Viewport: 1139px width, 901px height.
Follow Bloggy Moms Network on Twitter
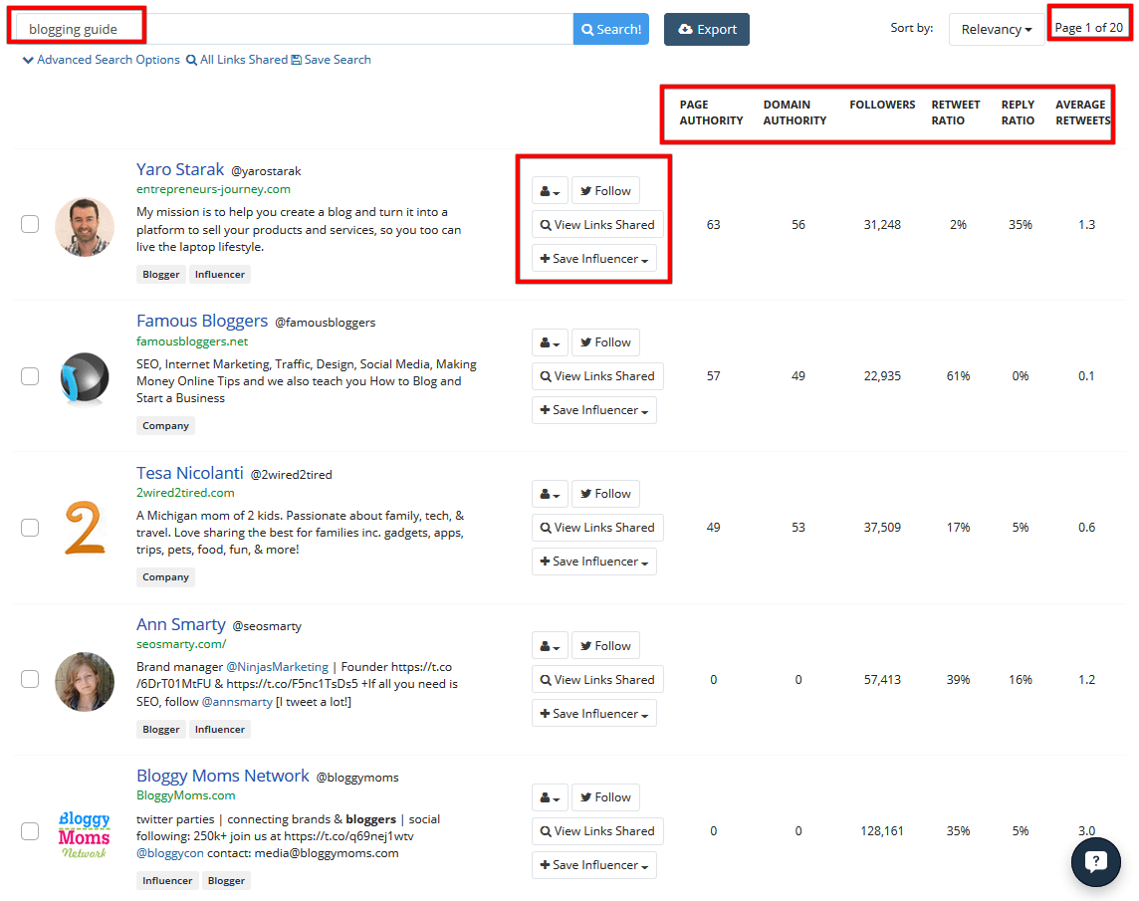[605, 797]
